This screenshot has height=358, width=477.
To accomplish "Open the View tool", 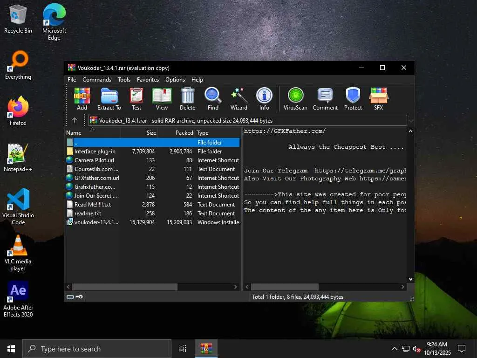I will [162, 99].
